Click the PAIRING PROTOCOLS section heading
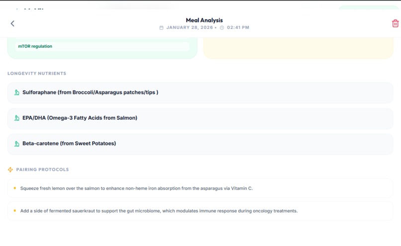The image size is (401, 246). (42, 169)
